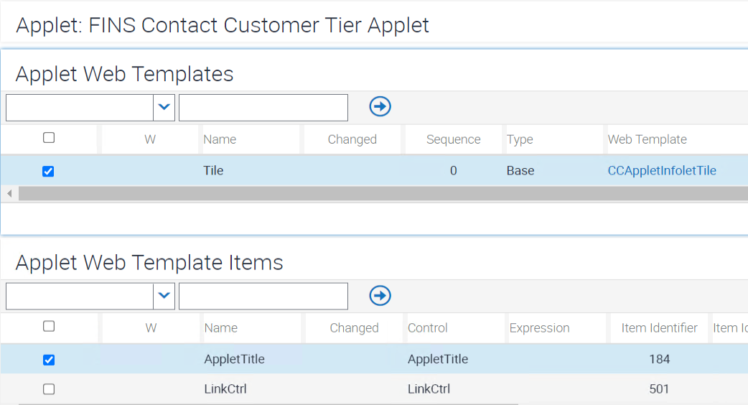Click the Applet Web Templates search text field
This screenshot has height=405, width=748.
tap(263, 108)
